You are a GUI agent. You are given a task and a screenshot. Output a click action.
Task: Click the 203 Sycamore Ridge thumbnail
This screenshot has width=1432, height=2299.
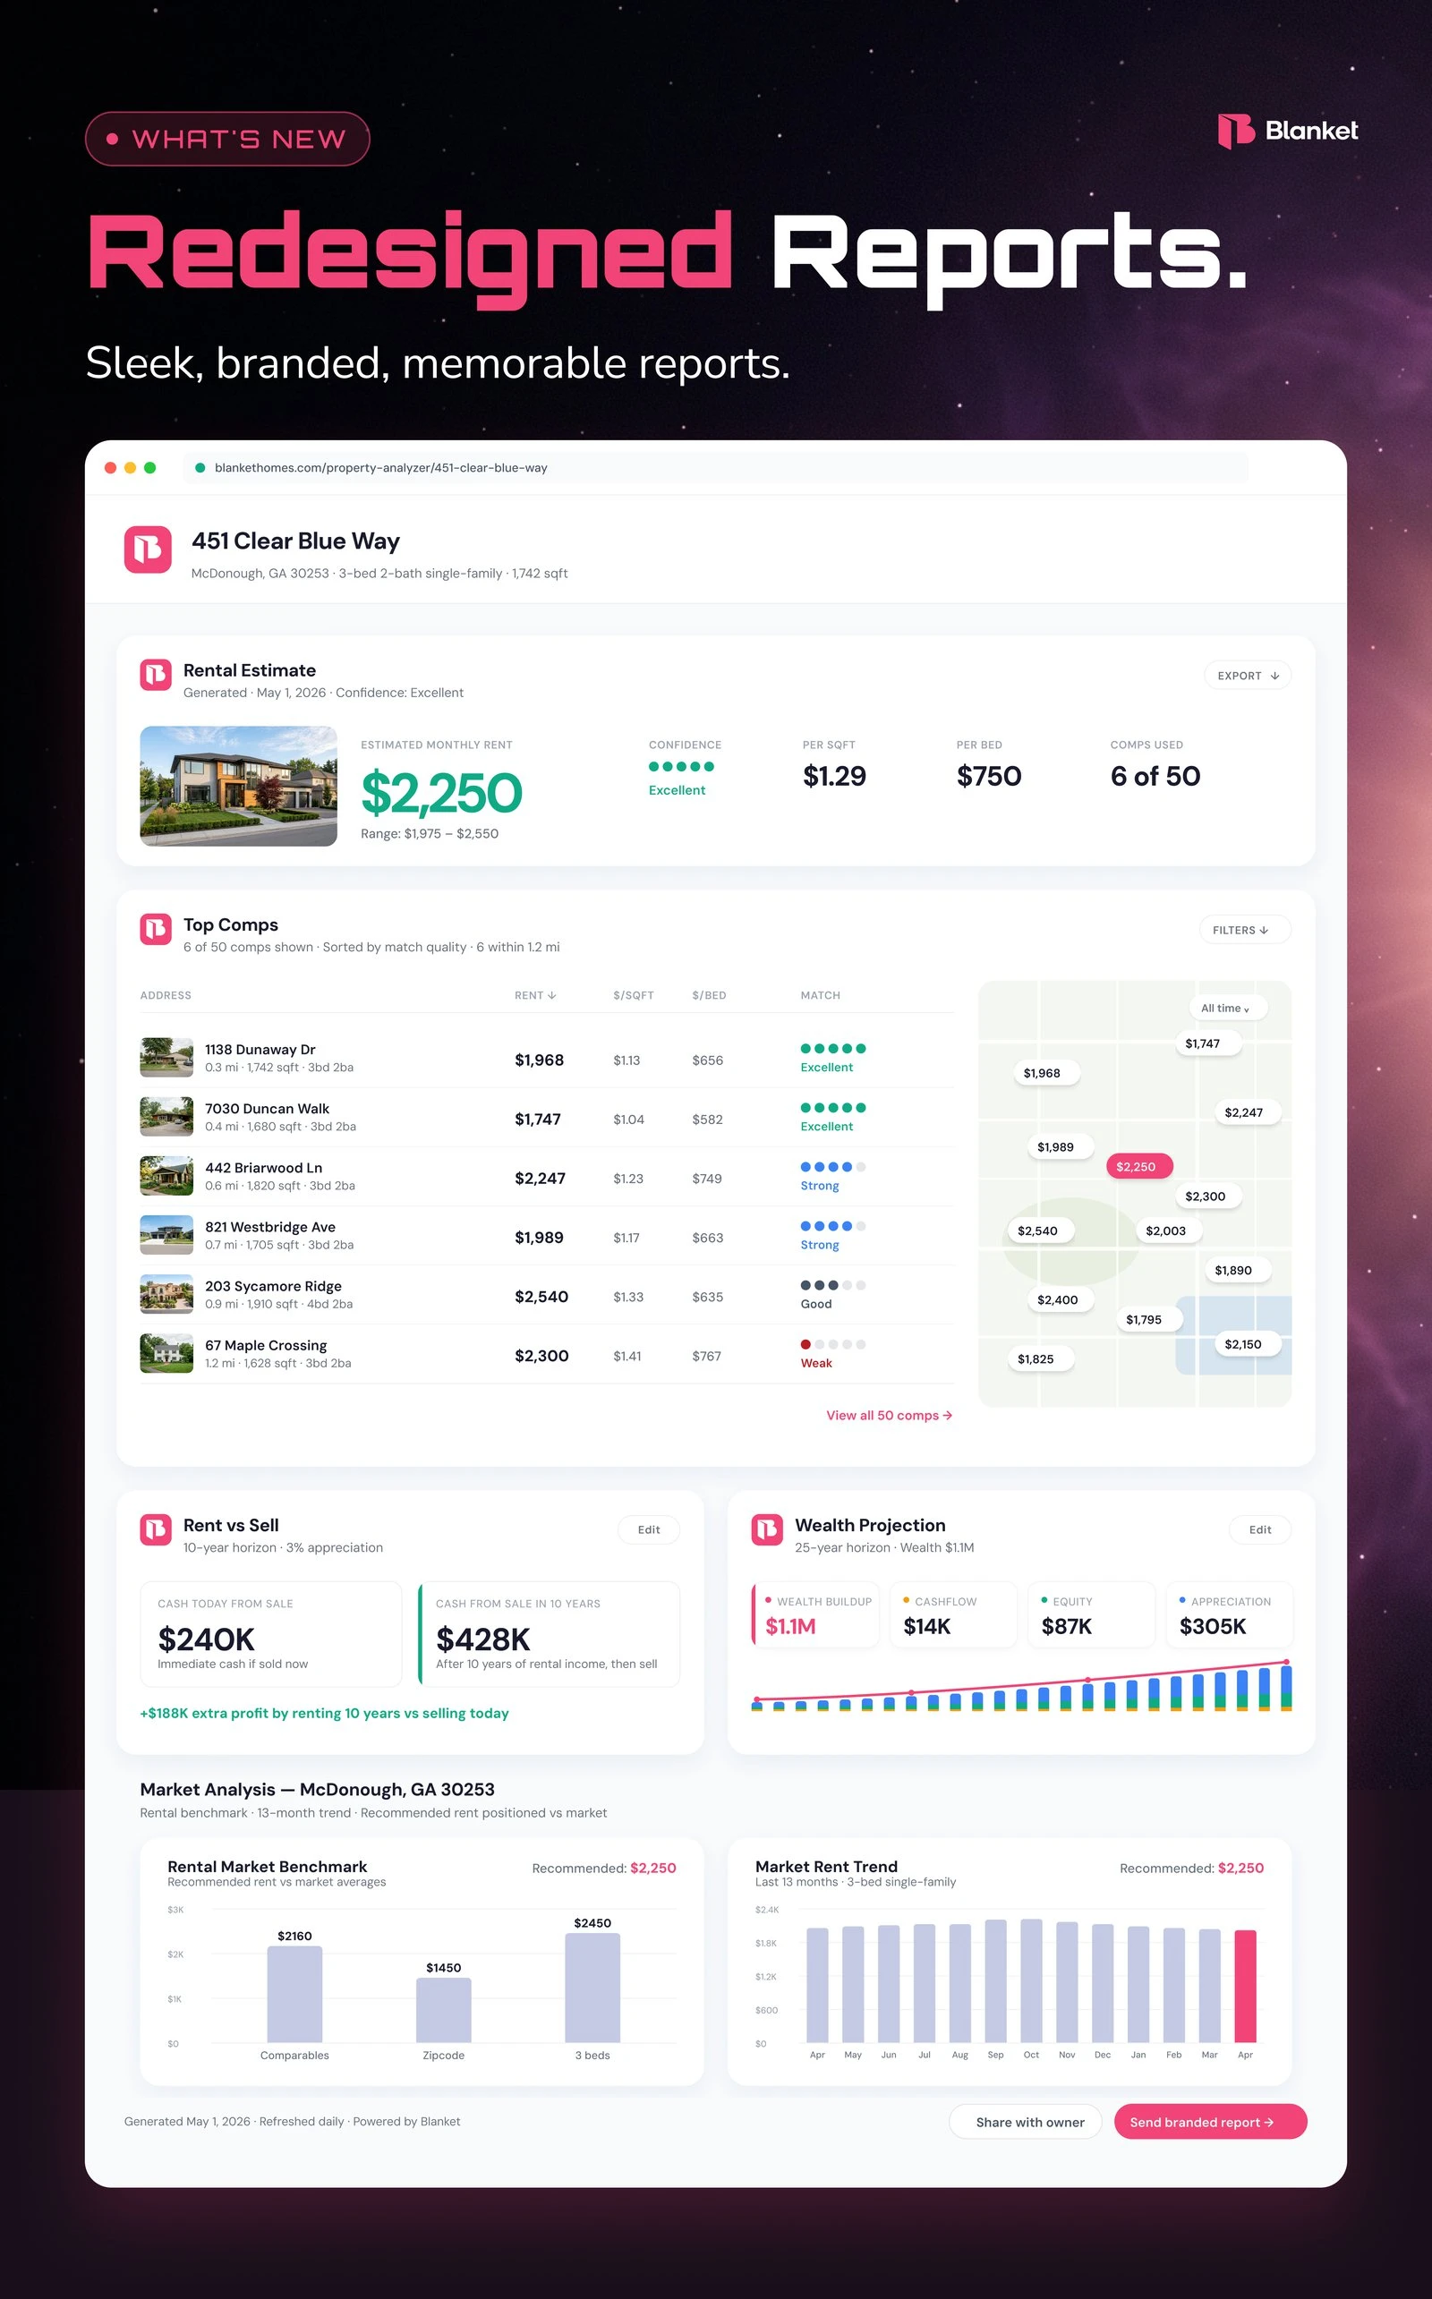click(x=166, y=1294)
